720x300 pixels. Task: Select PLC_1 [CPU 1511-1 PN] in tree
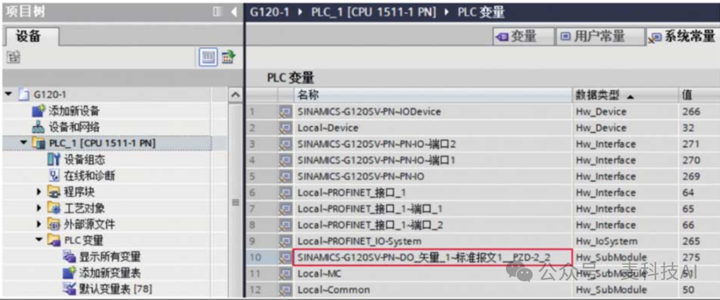(x=102, y=143)
